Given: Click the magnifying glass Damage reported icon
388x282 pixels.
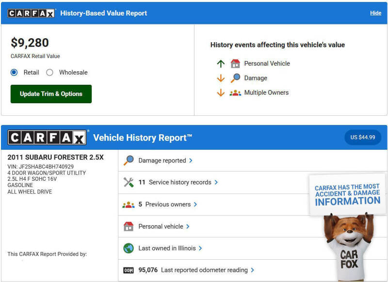Looking at the screenshot, I should click(x=129, y=160).
